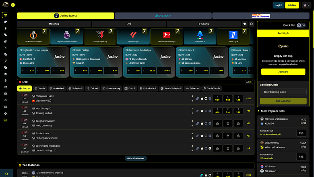Expand the sidebar with yellow arrow button
314x177 pixels.
coord(13,5)
